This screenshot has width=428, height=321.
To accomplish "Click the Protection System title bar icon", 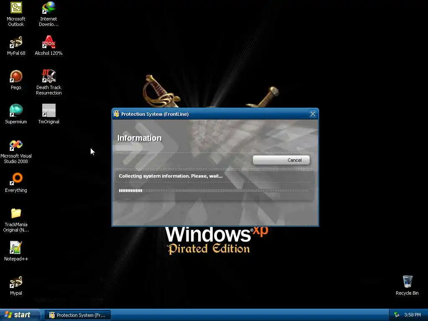I will click(117, 114).
